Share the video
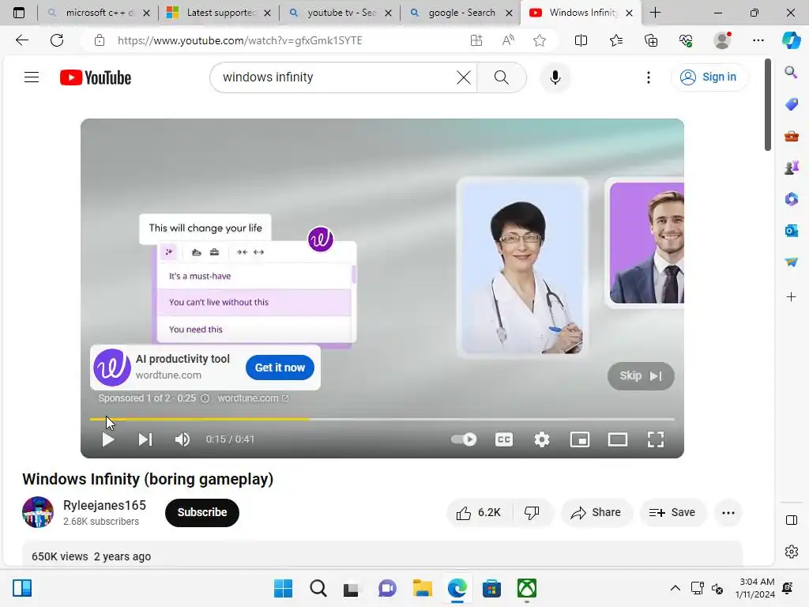 pyautogui.click(x=596, y=512)
